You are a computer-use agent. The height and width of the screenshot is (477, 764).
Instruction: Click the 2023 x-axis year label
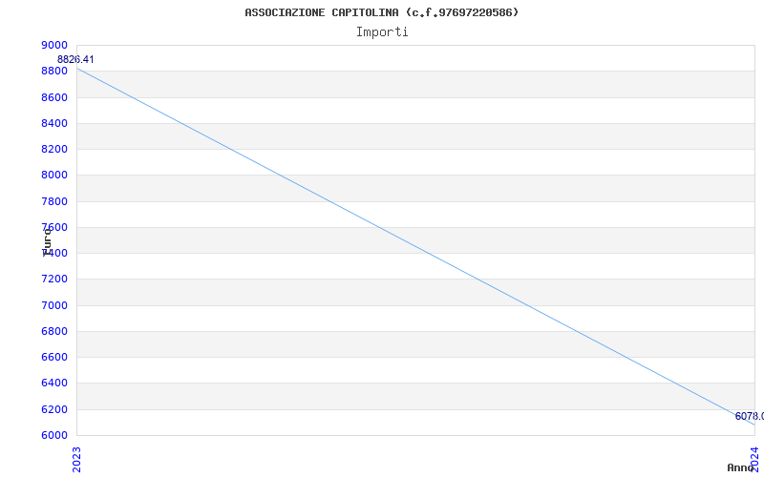pyautogui.click(x=76, y=459)
